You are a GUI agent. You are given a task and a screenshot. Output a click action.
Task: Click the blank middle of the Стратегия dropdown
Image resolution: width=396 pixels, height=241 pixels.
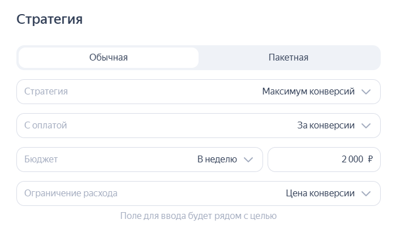[x=164, y=92]
